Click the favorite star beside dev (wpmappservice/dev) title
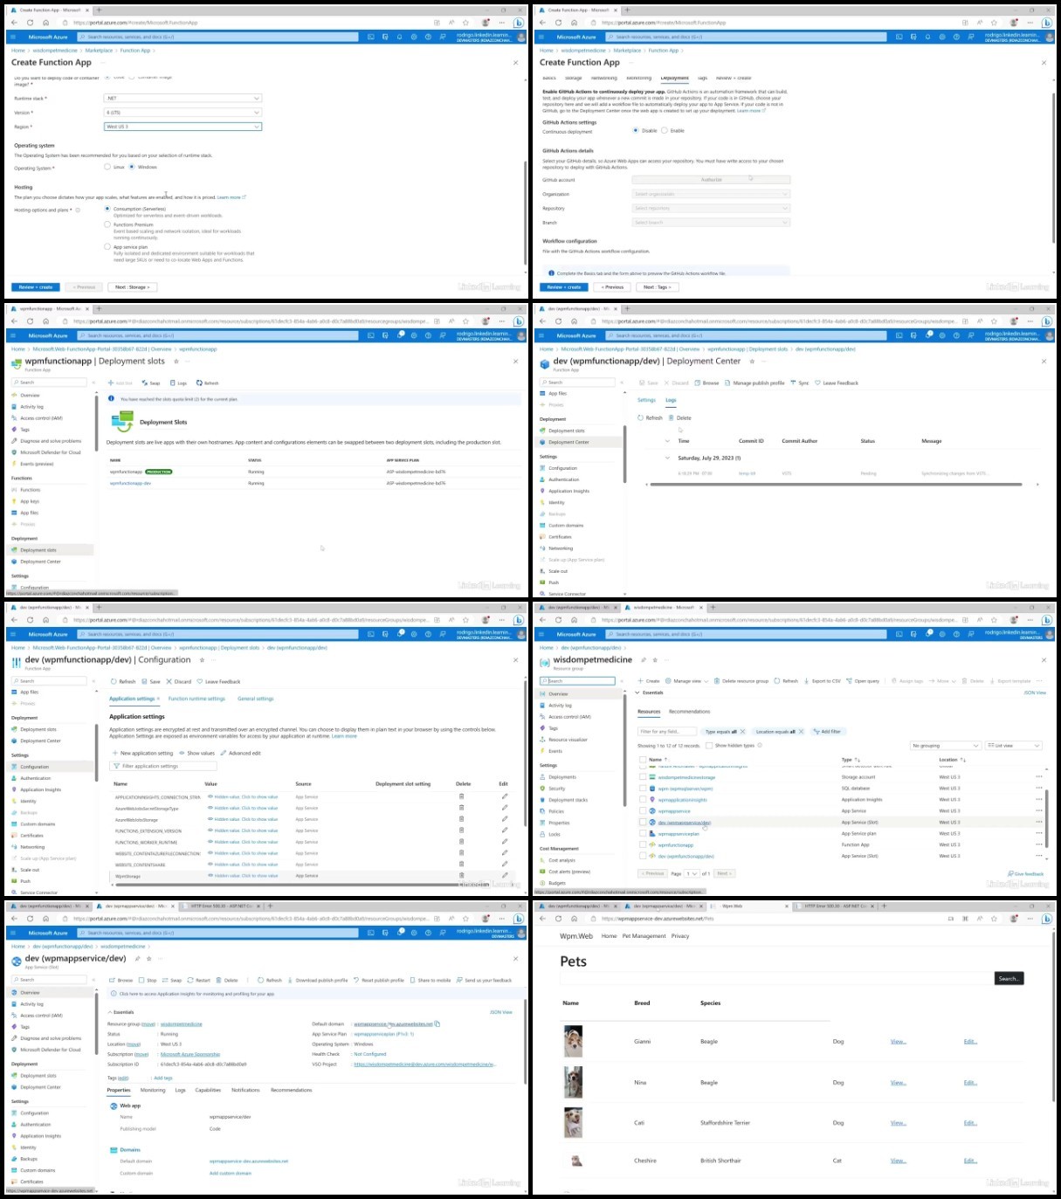Screen dimensions: 1061x1199 [x=149, y=958]
